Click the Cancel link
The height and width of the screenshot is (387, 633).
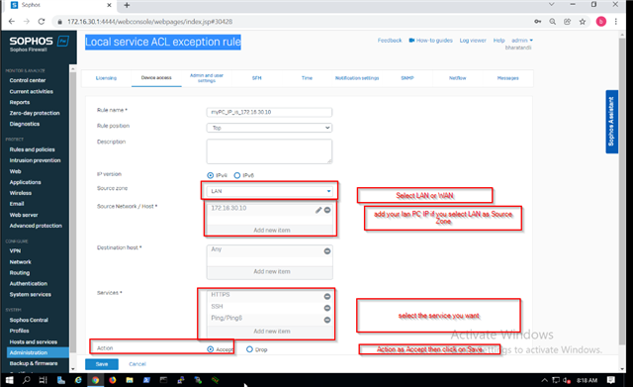pos(137,364)
